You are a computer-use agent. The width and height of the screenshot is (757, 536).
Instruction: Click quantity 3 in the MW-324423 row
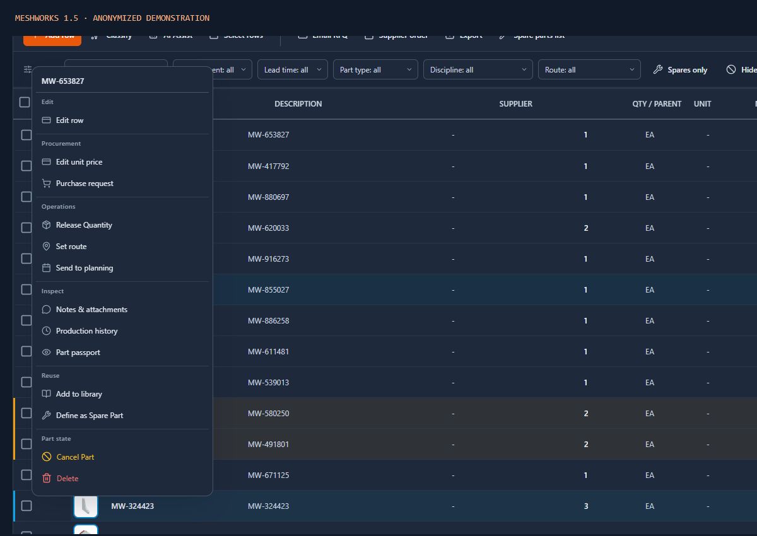pyautogui.click(x=586, y=506)
